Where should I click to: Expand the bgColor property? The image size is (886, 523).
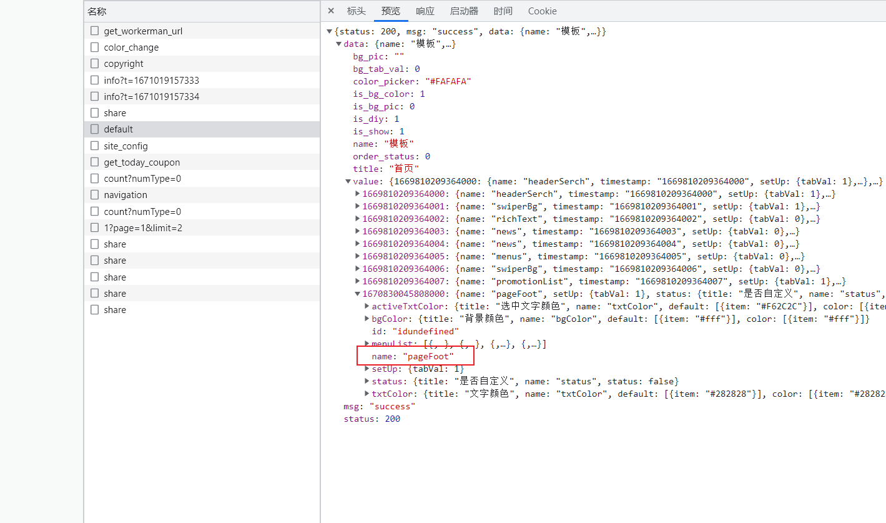tap(367, 319)
